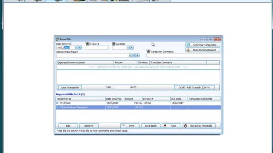Click the Invoice # column header in batch list

[x=157, y=99]
